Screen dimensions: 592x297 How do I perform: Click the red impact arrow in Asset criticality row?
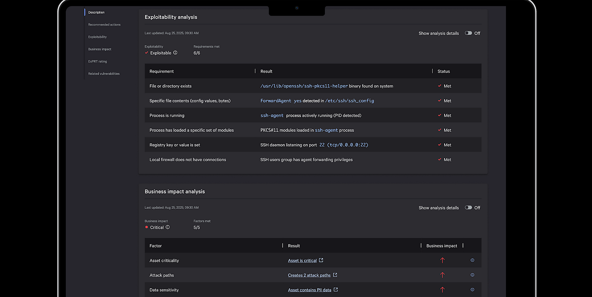[442, 260]
